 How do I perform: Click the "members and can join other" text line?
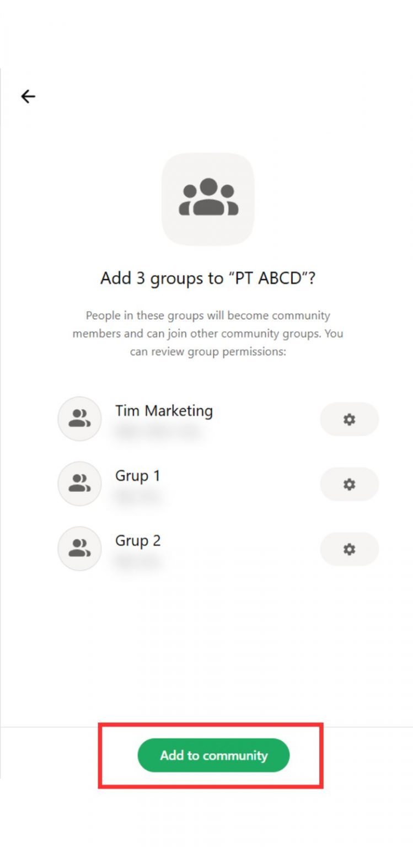(x=208, y=334)
